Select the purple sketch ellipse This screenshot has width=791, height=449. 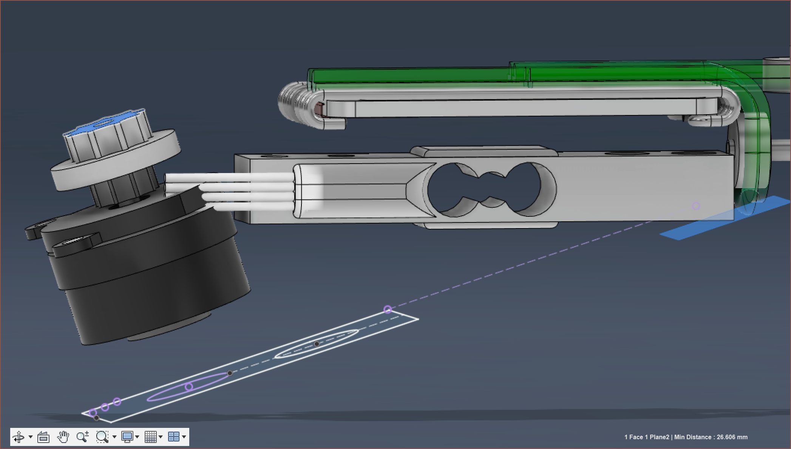(x=189, y=386)
